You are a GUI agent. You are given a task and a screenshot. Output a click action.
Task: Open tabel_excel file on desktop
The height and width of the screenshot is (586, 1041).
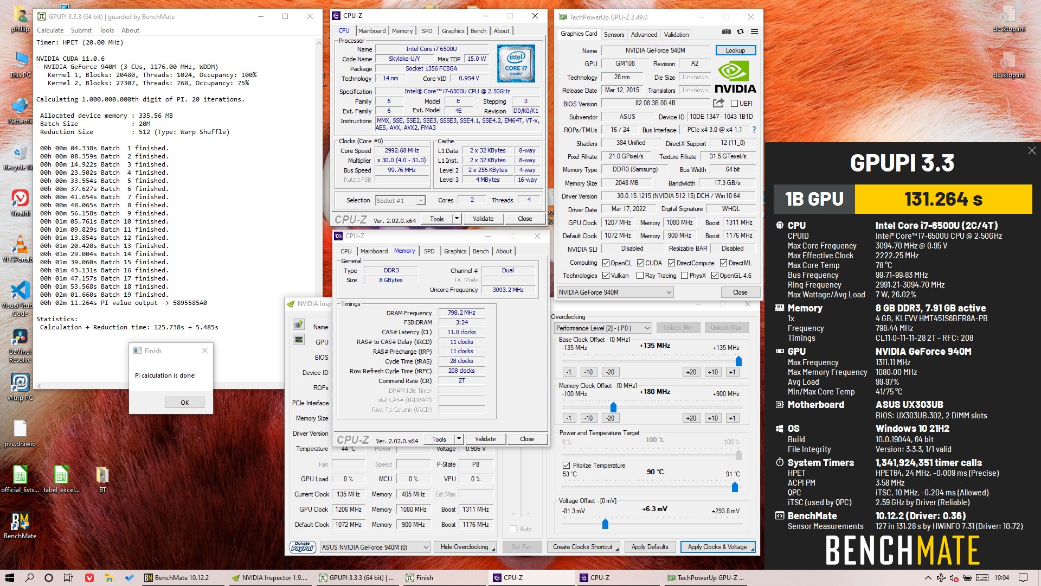point(61,479)
